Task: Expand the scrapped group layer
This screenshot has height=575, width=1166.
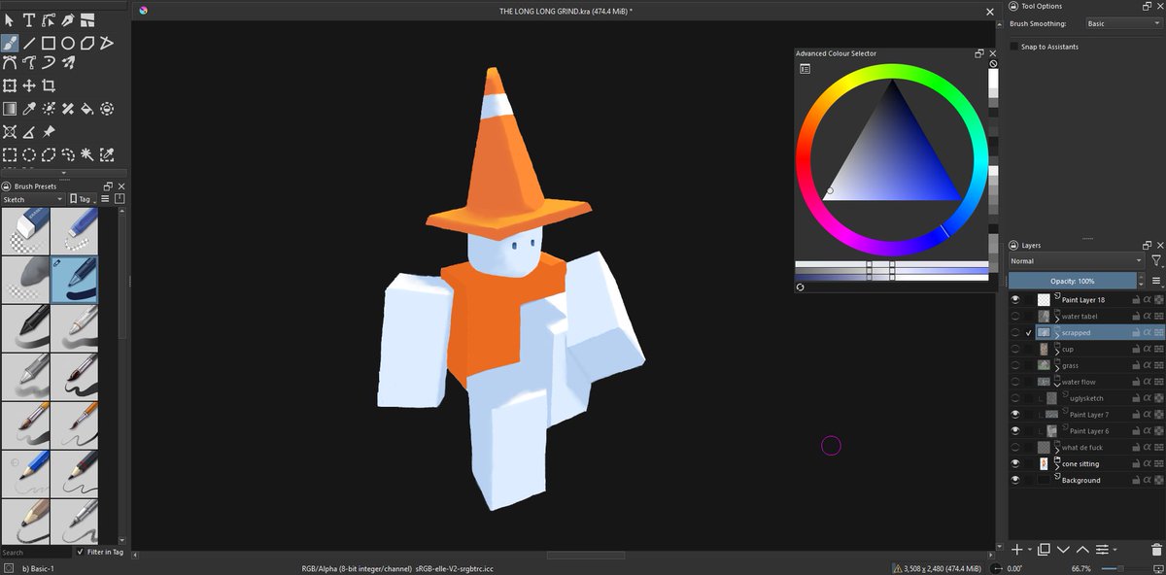Action: 1056,334
